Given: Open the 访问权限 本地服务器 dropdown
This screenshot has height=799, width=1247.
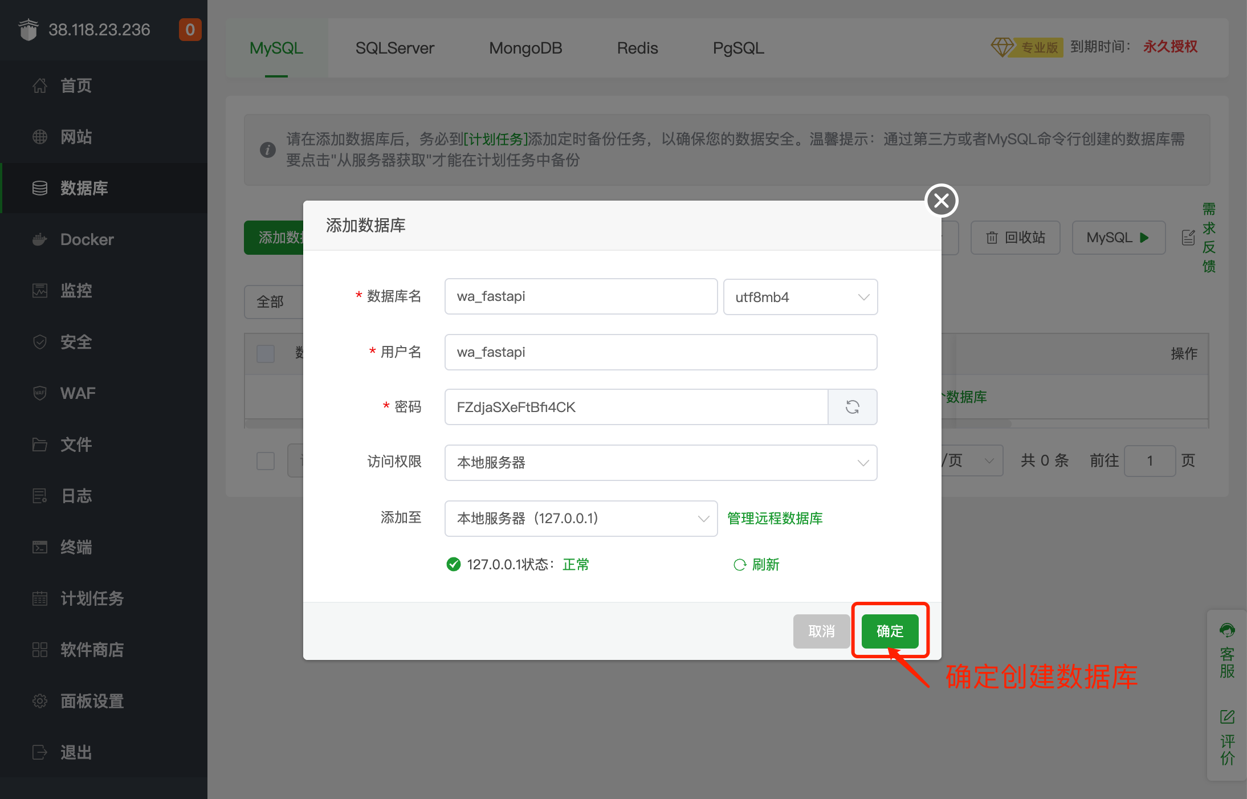Looking at the screenshot, I should (661, 463).
